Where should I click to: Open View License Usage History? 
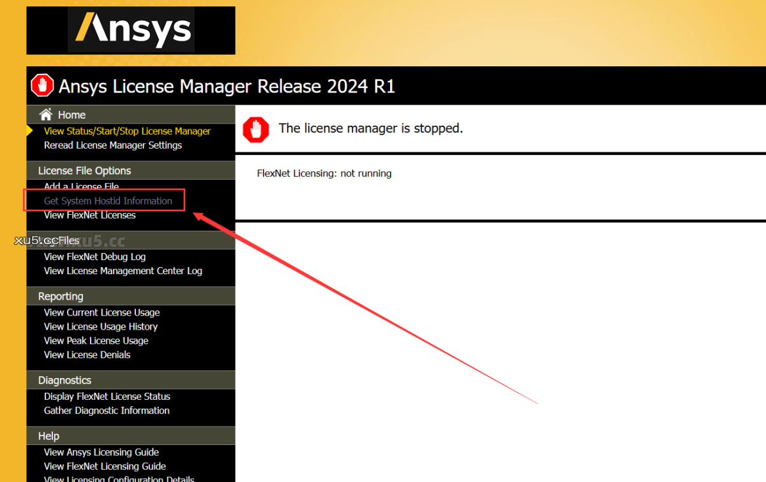[100, 326]
